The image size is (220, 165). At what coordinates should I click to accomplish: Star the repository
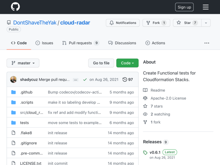[x=187, y=23]
